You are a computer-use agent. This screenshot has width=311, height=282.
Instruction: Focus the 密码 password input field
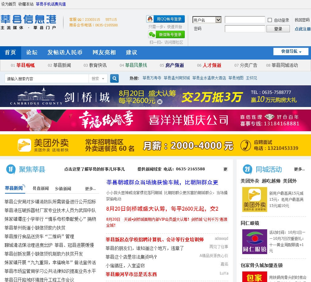click(x=245, y=29)
